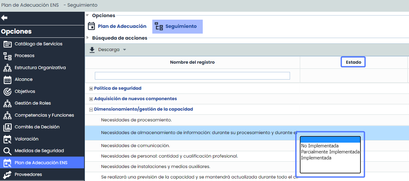409x181 pixels.
Task: Expand the Búsqueda de acciones section
Action: coord(88,38)
